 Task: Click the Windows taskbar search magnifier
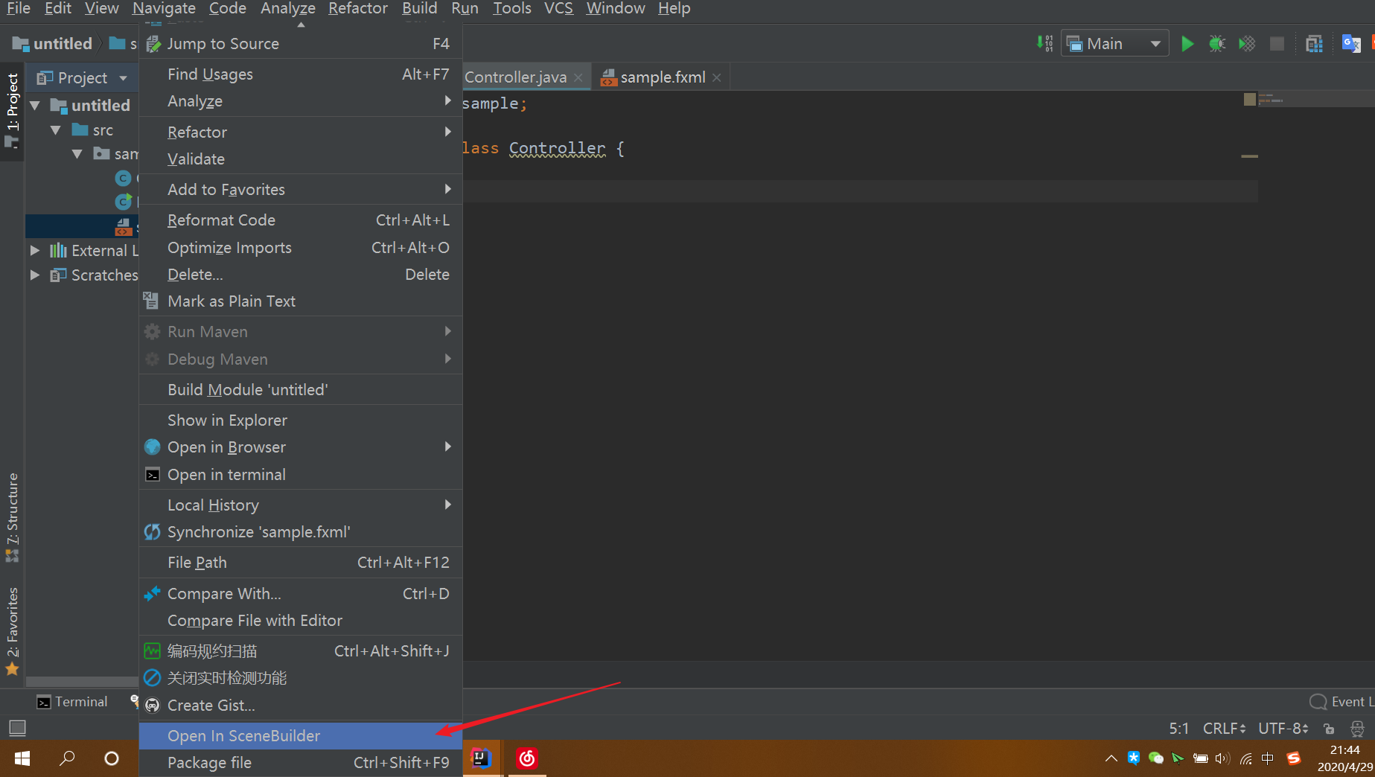tap(67, 758)
